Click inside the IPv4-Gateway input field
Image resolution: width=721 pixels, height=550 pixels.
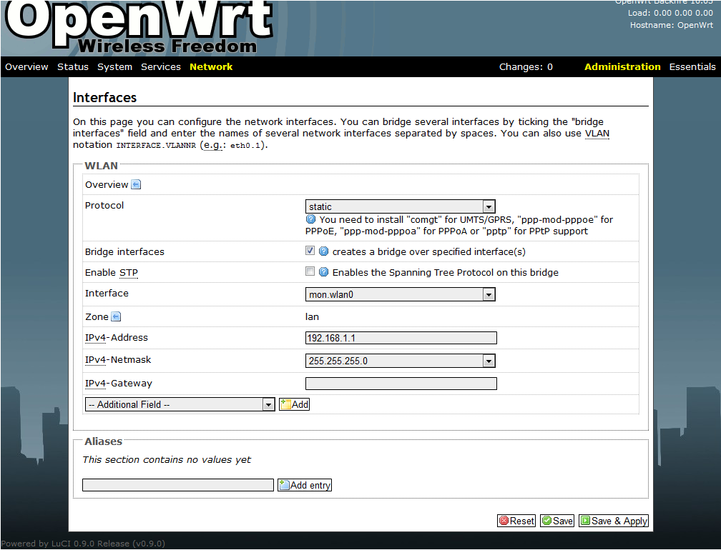[401, 383]
